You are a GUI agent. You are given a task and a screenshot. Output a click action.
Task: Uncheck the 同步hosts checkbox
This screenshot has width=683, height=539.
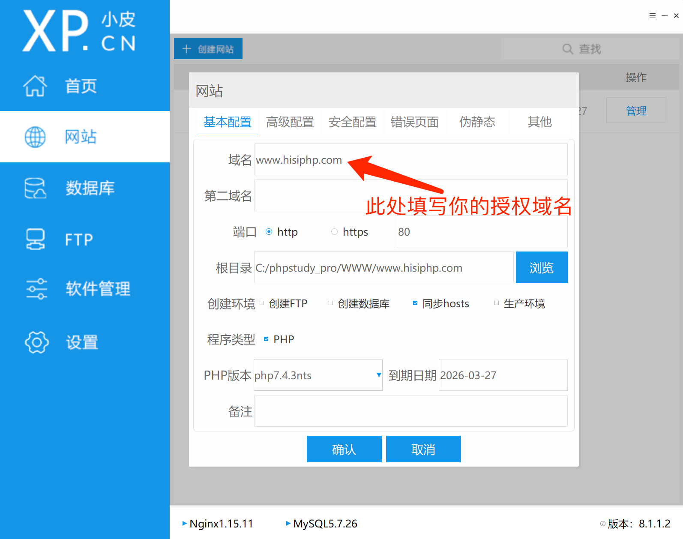click(x=415, y=303)
